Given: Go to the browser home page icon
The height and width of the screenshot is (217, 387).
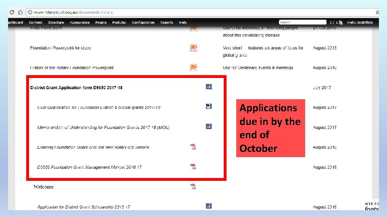Looking at the screenshot, I should coord(21,12).
